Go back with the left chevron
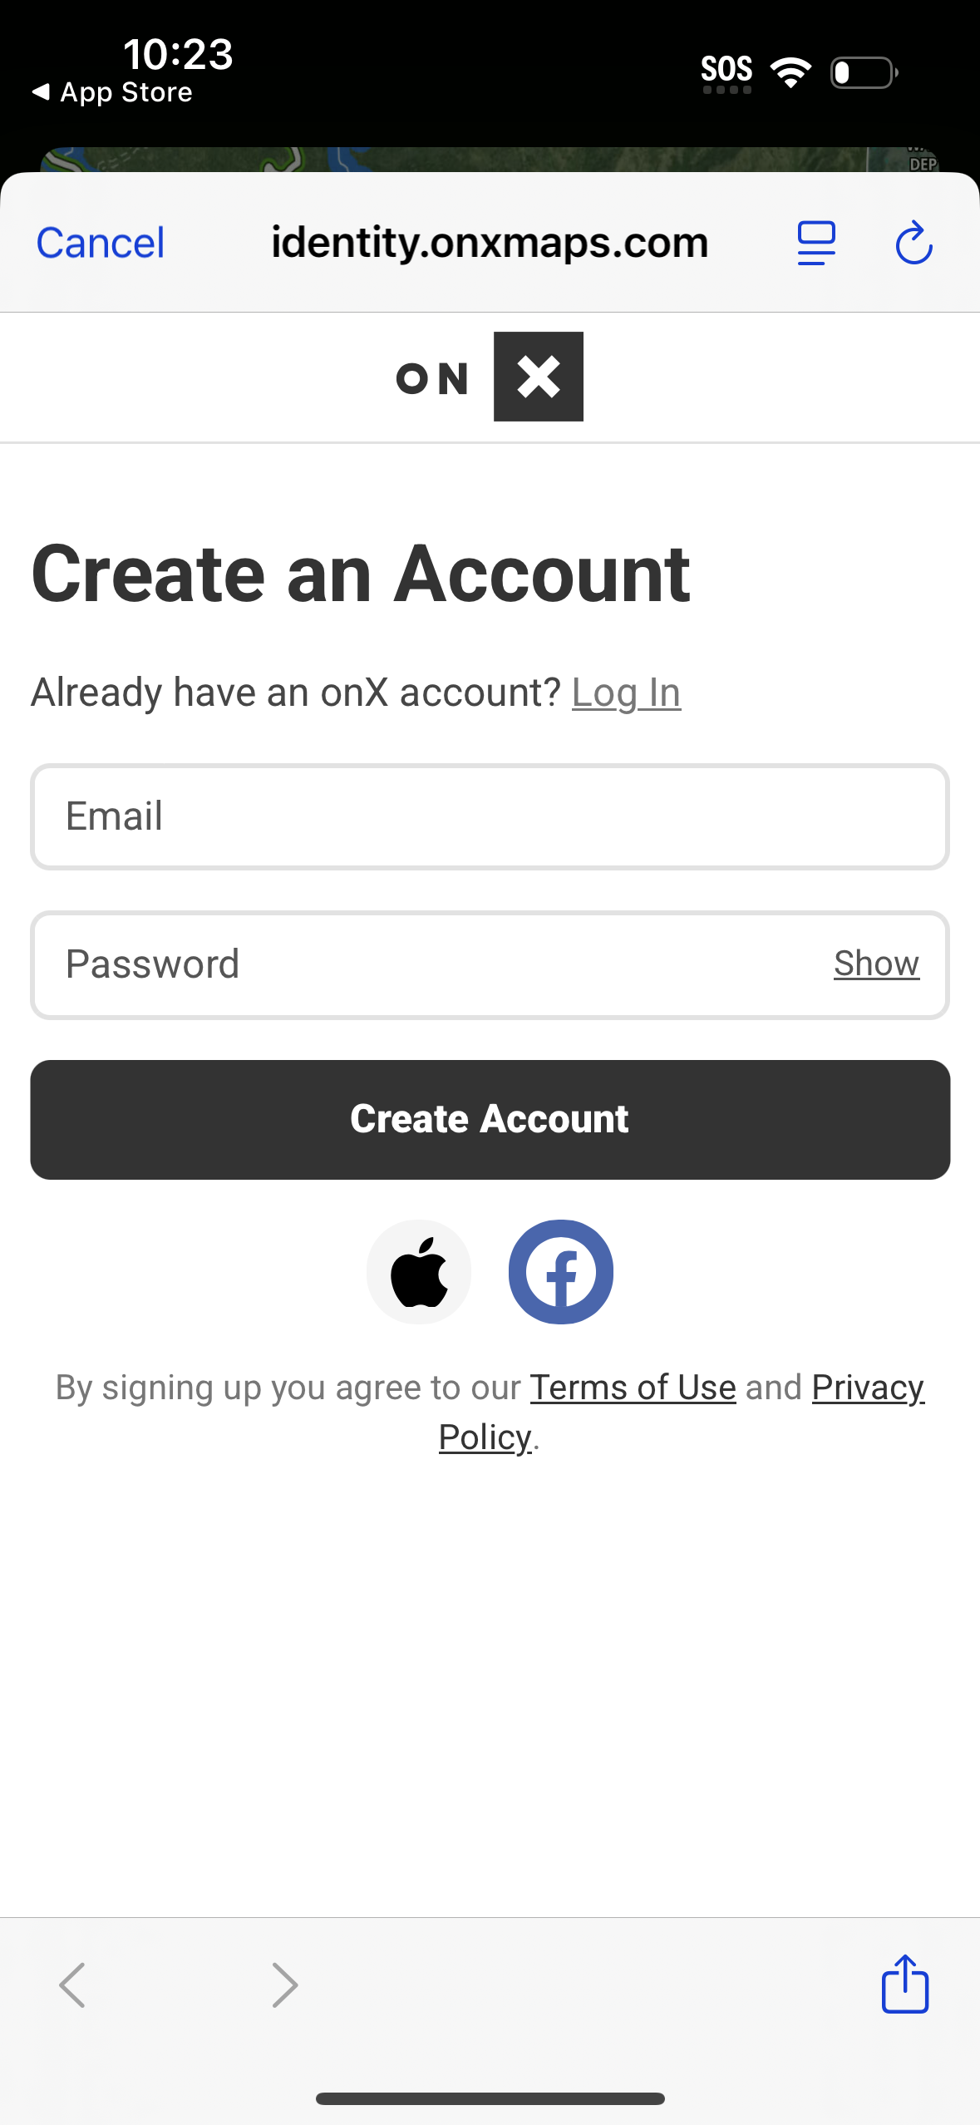Viewport: 980px width, 2125px height. 72,1985
